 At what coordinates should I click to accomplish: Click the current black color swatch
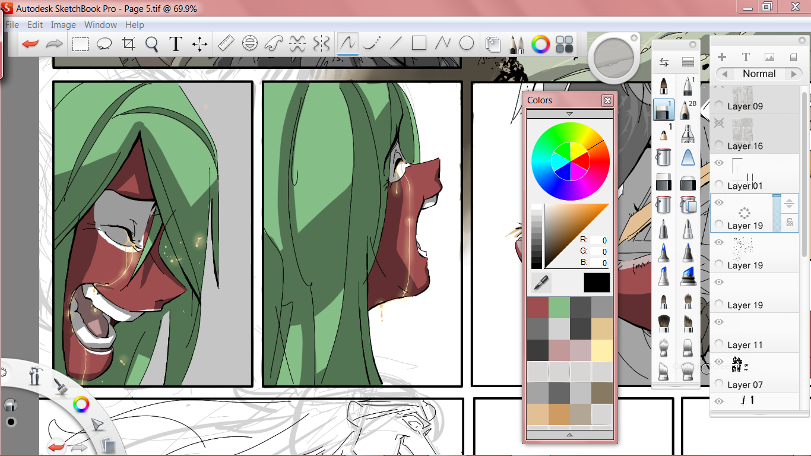coord(596,283)
